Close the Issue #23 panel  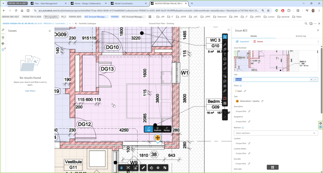[x=318, y=31]
